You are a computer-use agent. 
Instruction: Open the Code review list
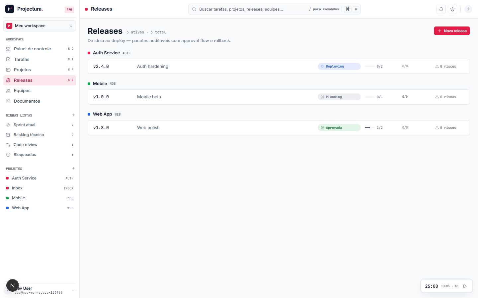tap(40, 145)
